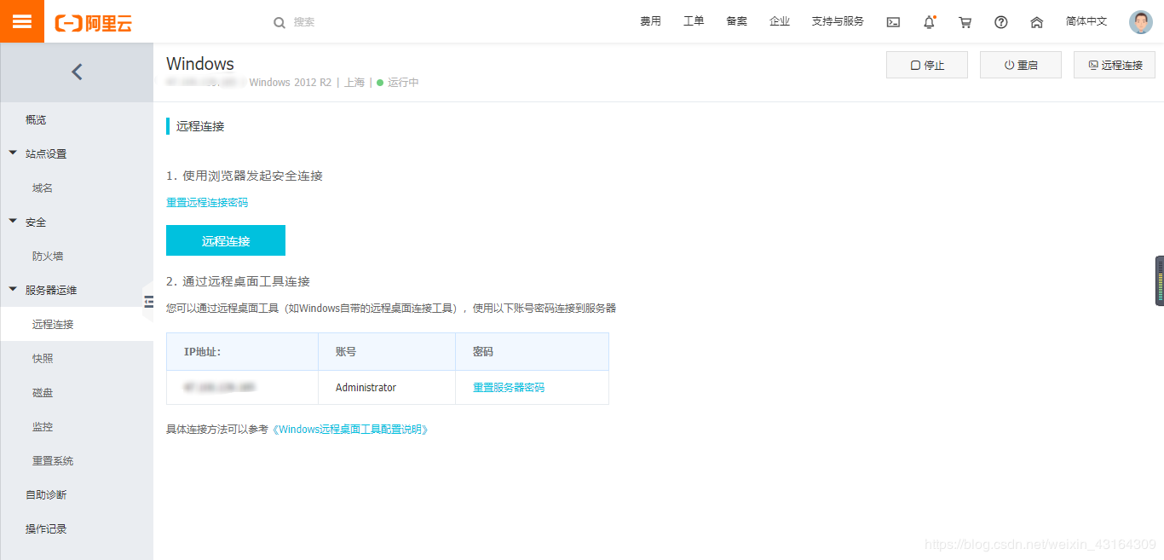Open the Windows远程桌面工具配置说明 link
This screenshot has height=560, width=1164.
click(x=350, y=429)
